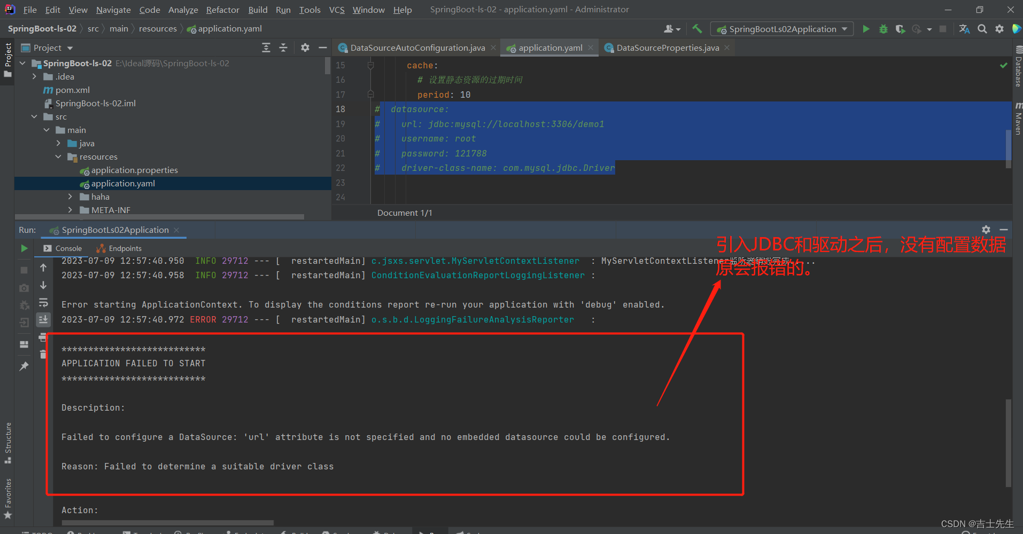Start debugging with the bug icon
The width and height of the screenshot is (1023, 534).
pyautogui.click(x=883, y=29)
